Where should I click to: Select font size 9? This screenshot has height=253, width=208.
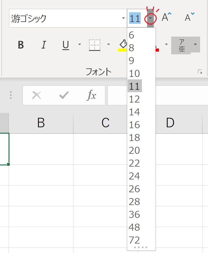tap(141, 61)
